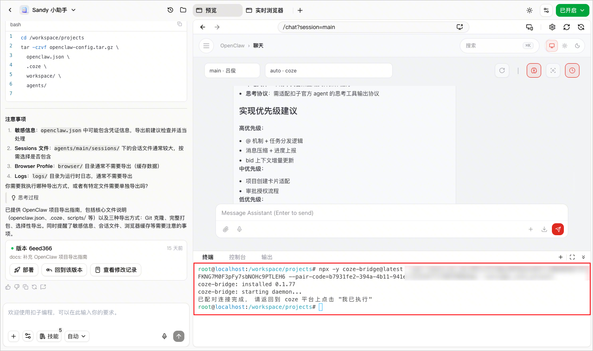
Task: Add a new terminal with plus icon
Action: click(x=561, y=257)
